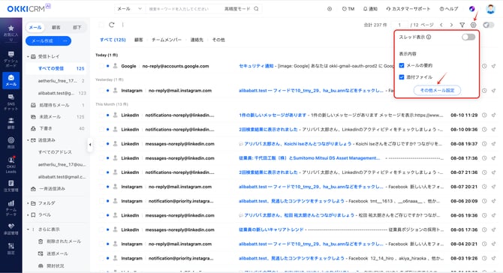Click the funnel filter icon
Image resolution: width=503 pixels, height=273 pixels.
click(x=462, y=25)
